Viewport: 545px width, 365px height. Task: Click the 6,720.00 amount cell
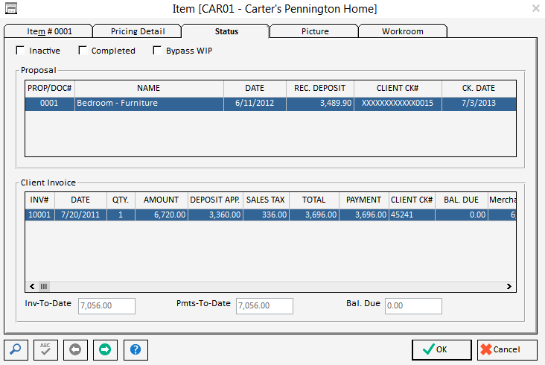(x=162, y=215)
